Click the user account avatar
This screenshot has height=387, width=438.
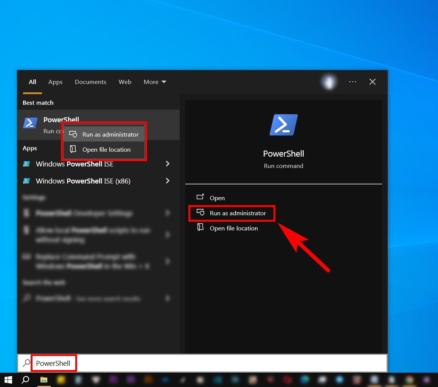pyautogui.click(x=329, y=82)
